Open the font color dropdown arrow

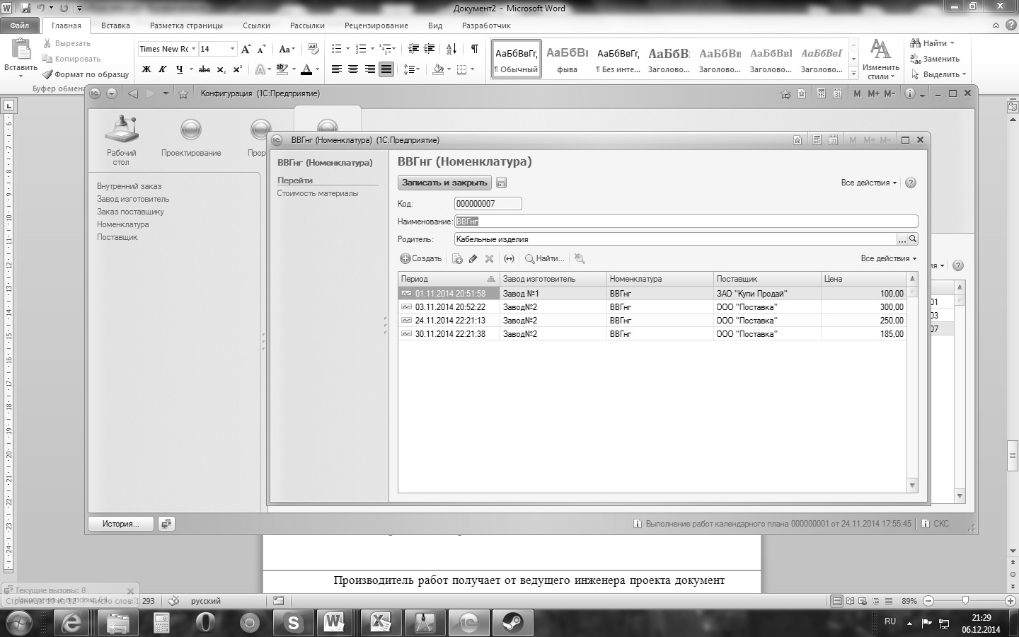point(317,69)
